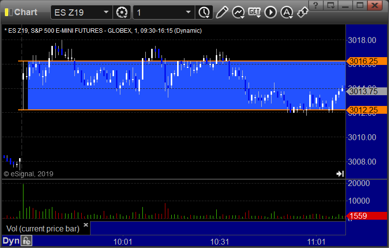Click the 3018.00 price axis label
Viewport: 389px width, 248px height.
[x=362, y=41]
